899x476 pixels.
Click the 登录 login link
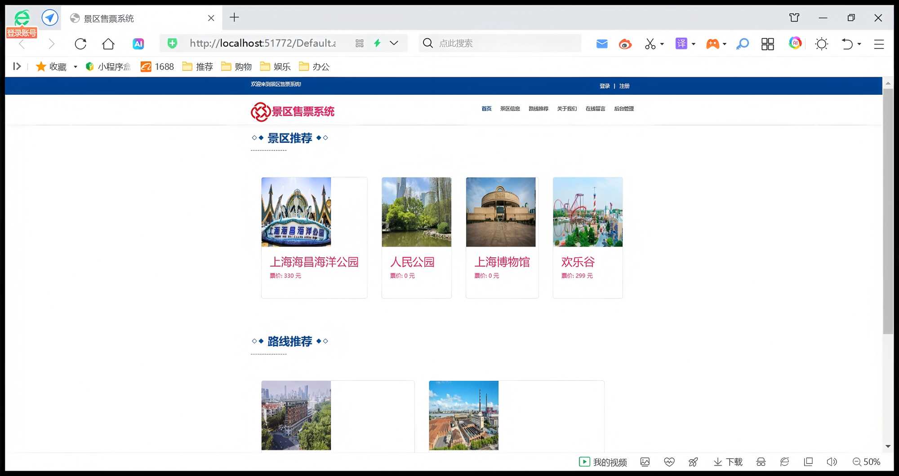point(604,86)
